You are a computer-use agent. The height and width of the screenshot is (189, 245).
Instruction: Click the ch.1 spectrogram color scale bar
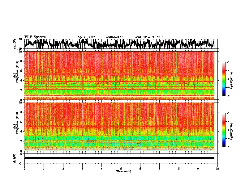click(224, 79)
